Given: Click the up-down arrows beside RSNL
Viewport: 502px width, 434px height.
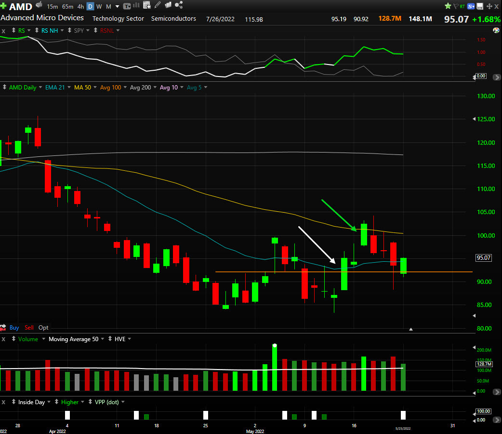Looking at the screenshot, I should 95,30.
